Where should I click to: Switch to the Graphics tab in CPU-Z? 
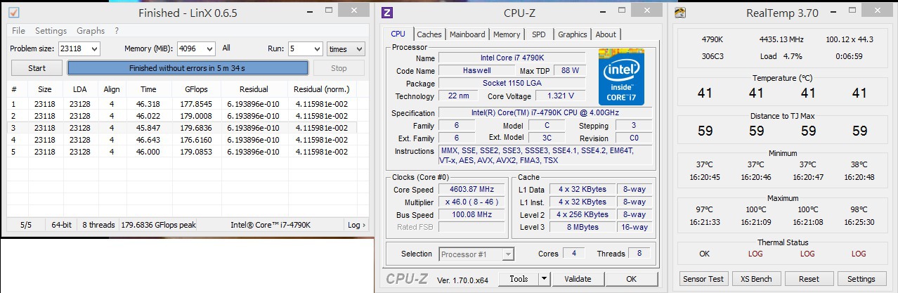point(573,34)
